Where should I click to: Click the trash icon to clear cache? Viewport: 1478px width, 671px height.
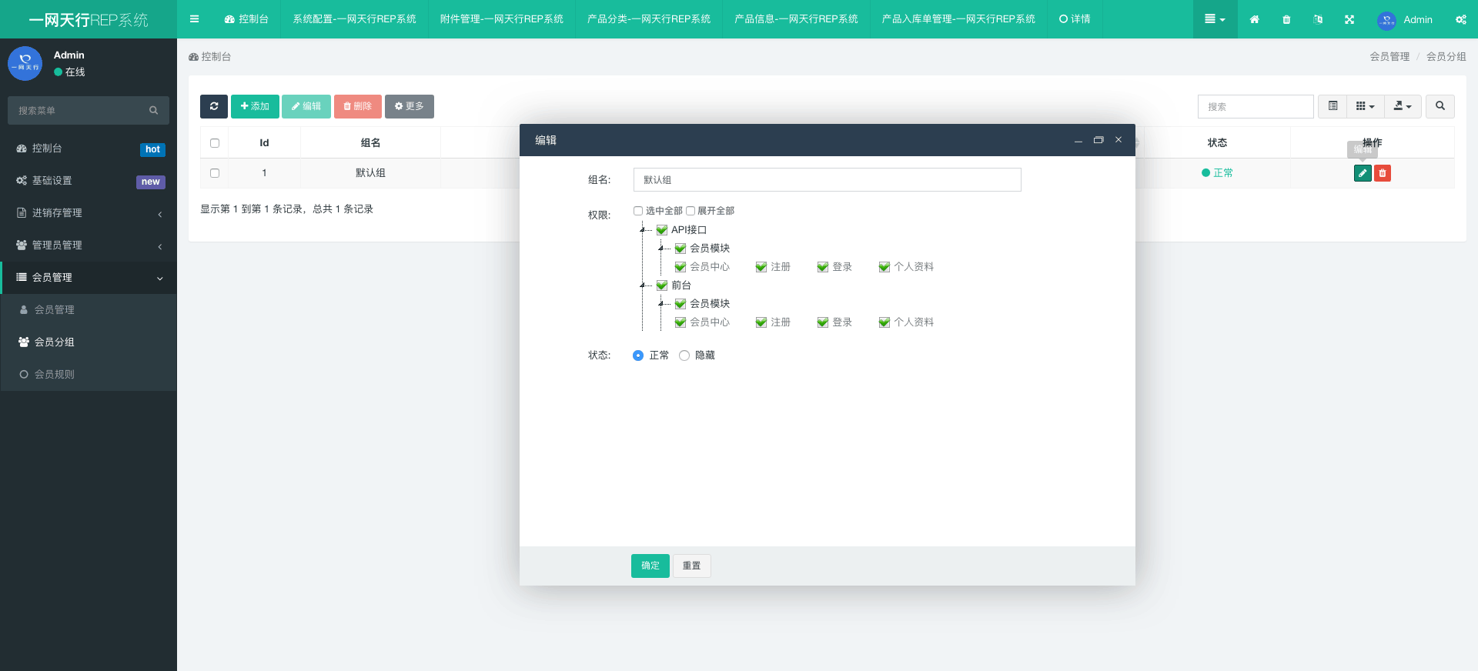1286,19
